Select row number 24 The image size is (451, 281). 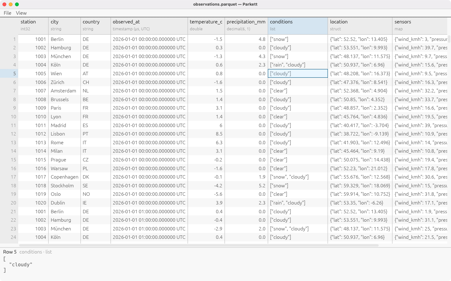tap(9, 237)
